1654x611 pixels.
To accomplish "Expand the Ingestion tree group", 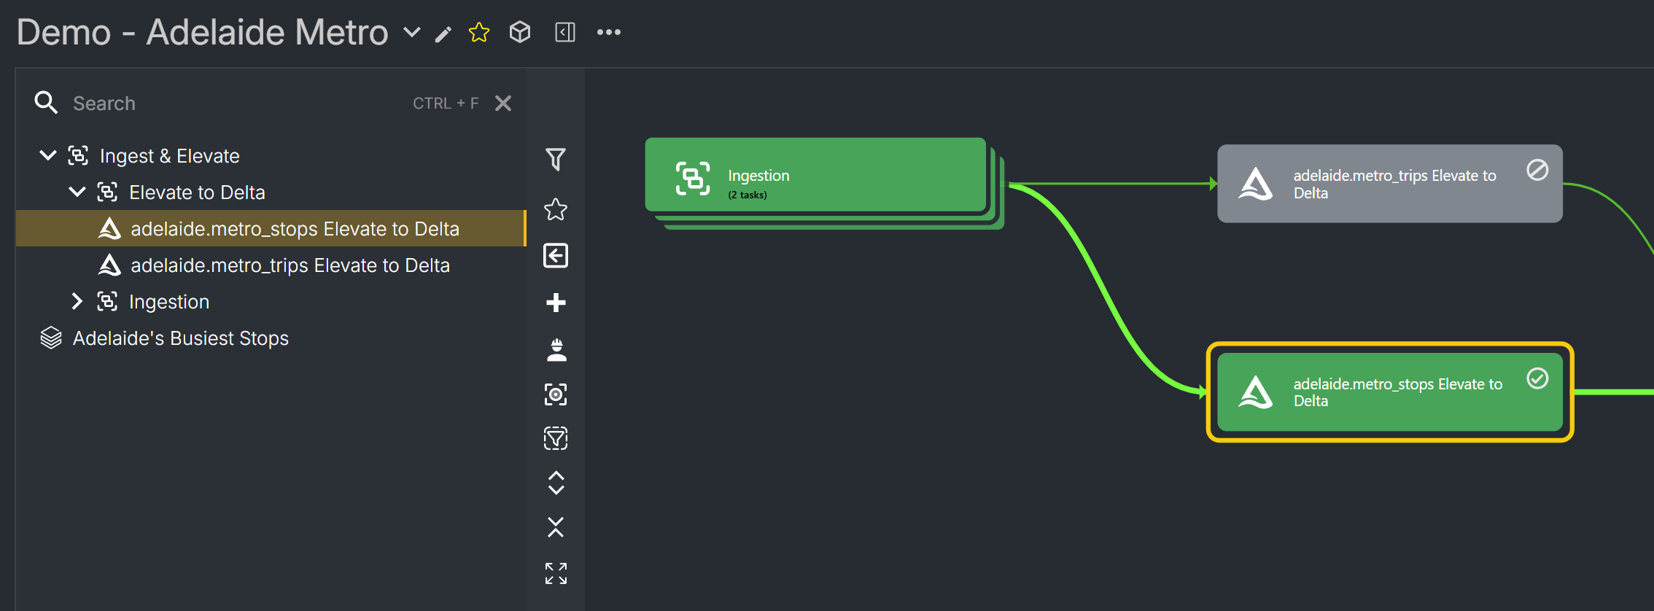I will (77, 301).
